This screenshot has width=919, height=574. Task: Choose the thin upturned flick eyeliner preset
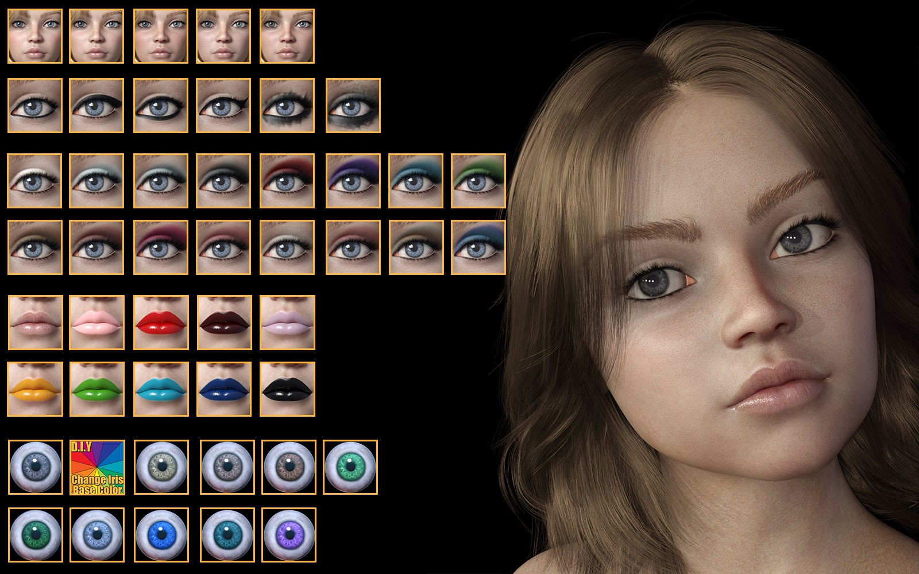(223, 106)
